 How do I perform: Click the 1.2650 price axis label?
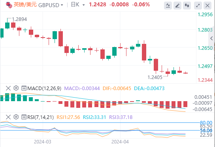205,48
